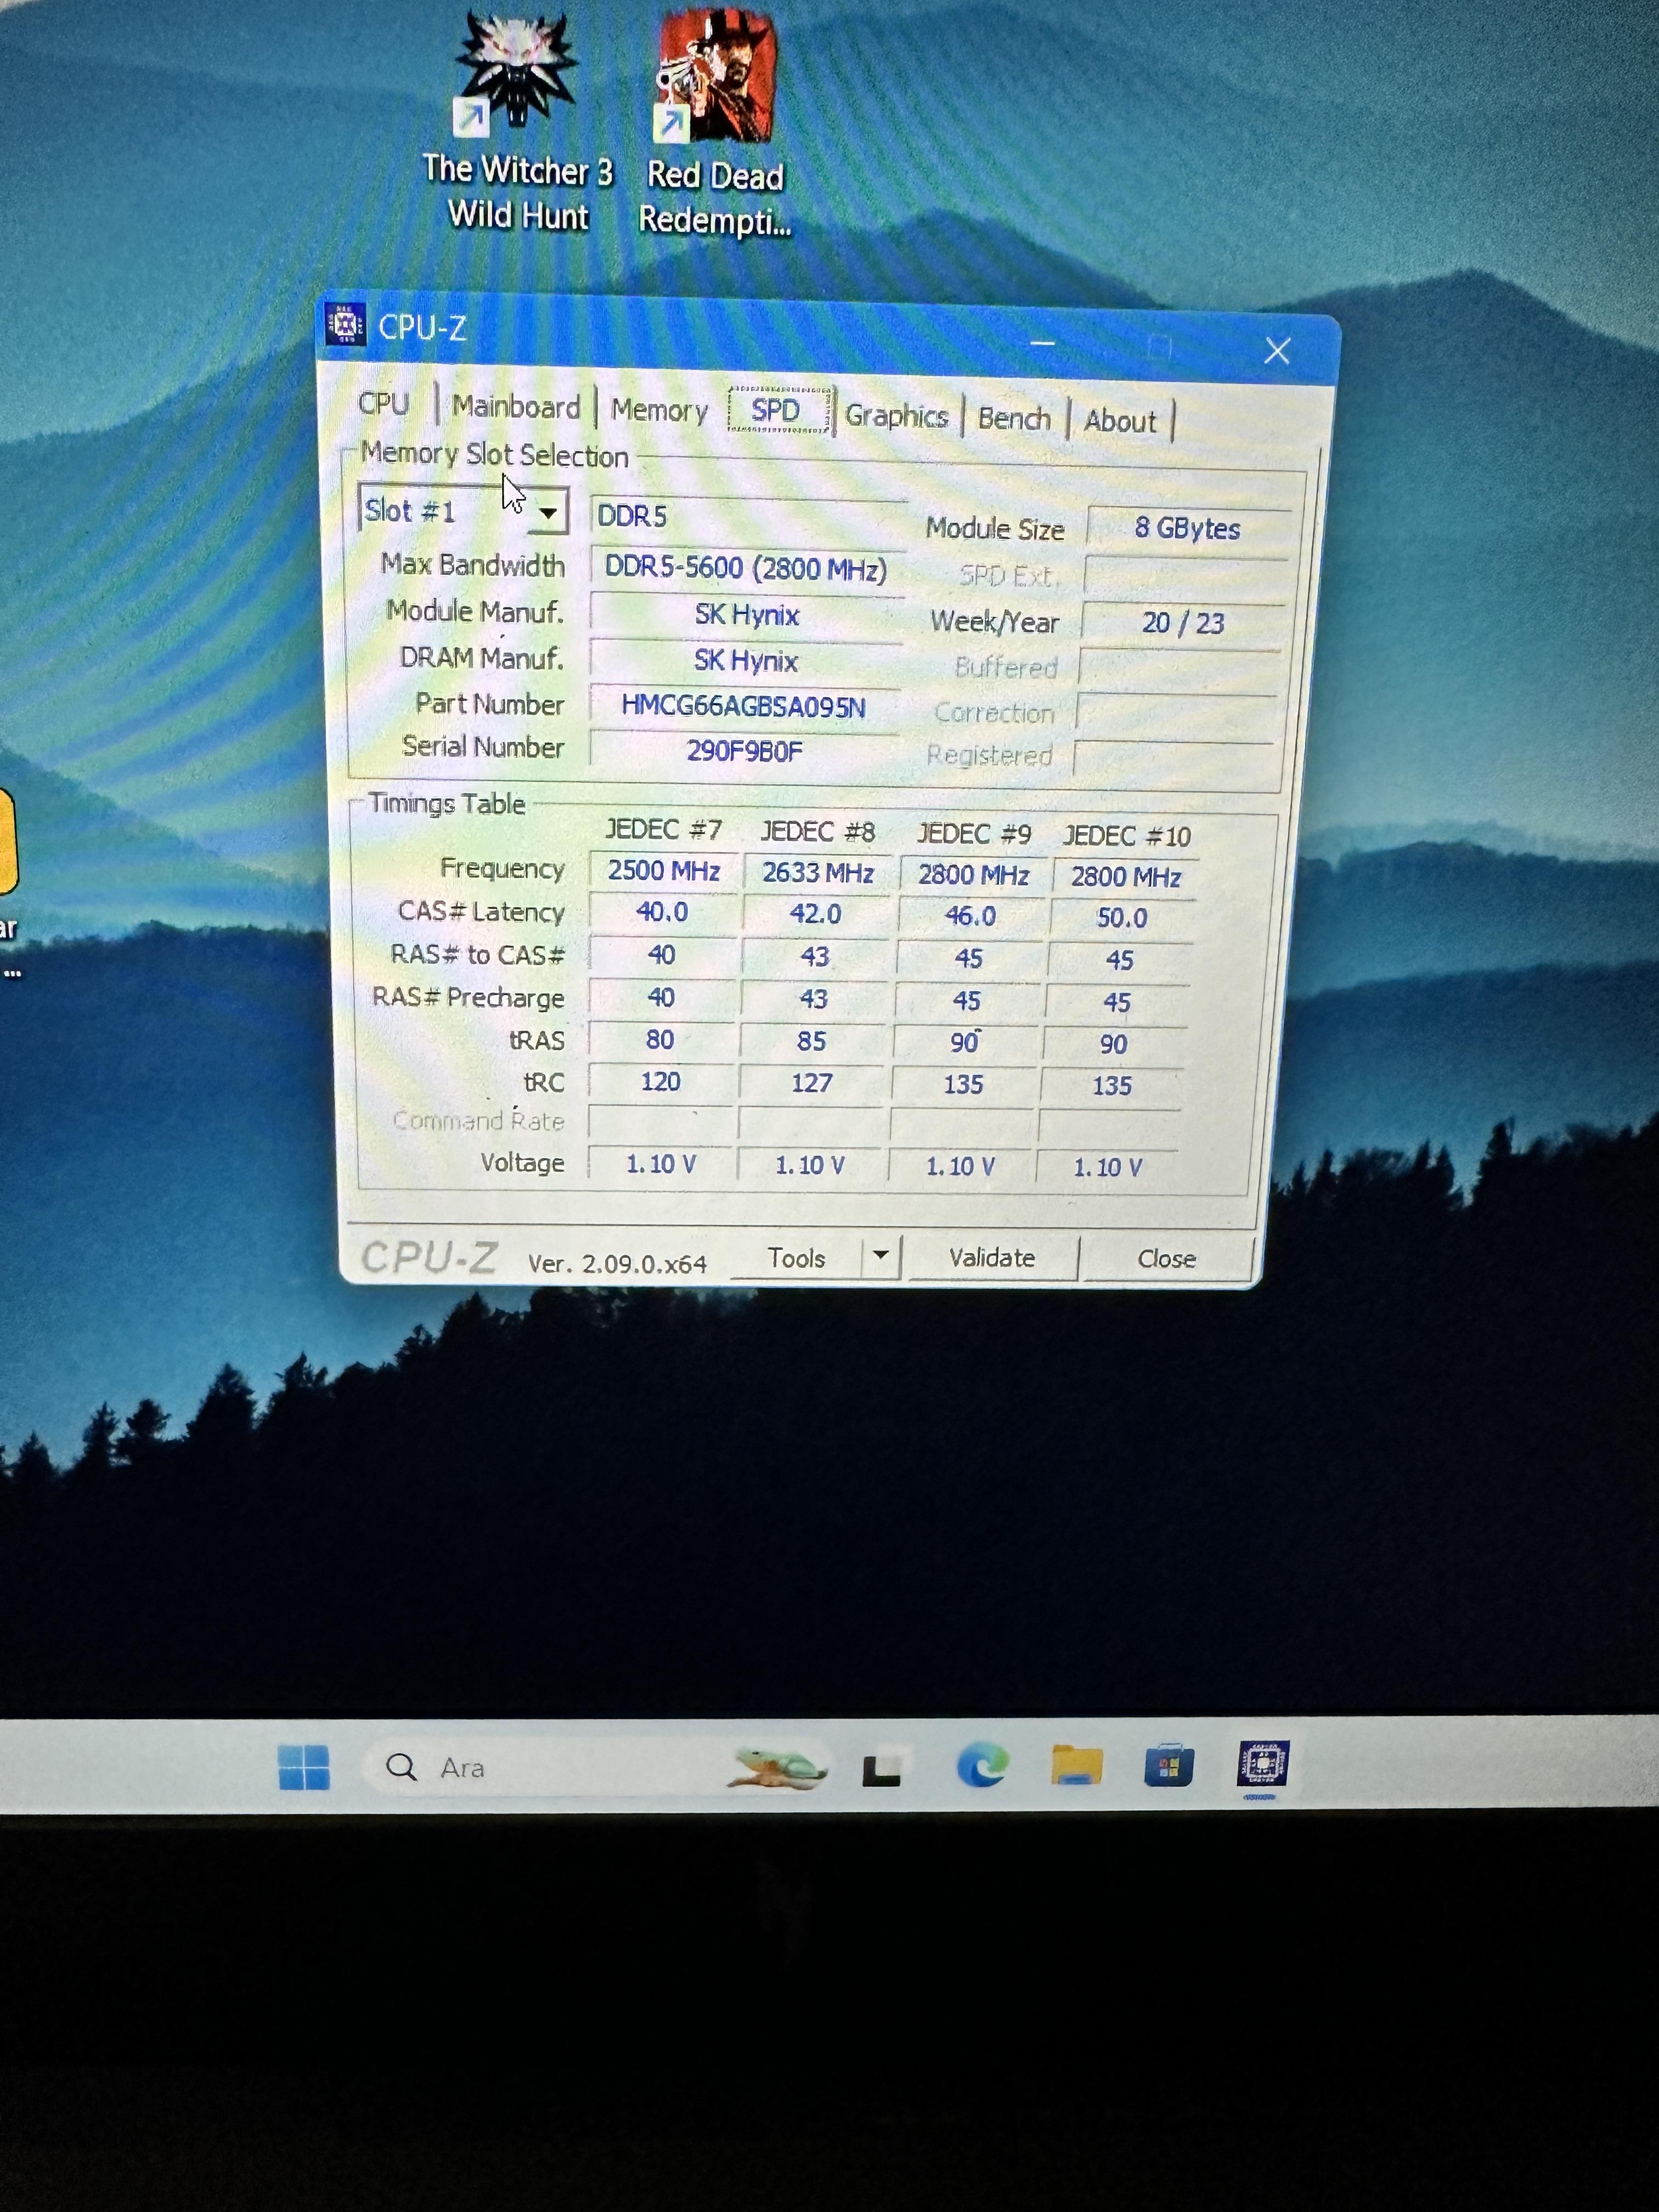Click the Tools button
Image resolution: width=1659 pixels, height=2212 pixels.
(x=796, y=1258)
